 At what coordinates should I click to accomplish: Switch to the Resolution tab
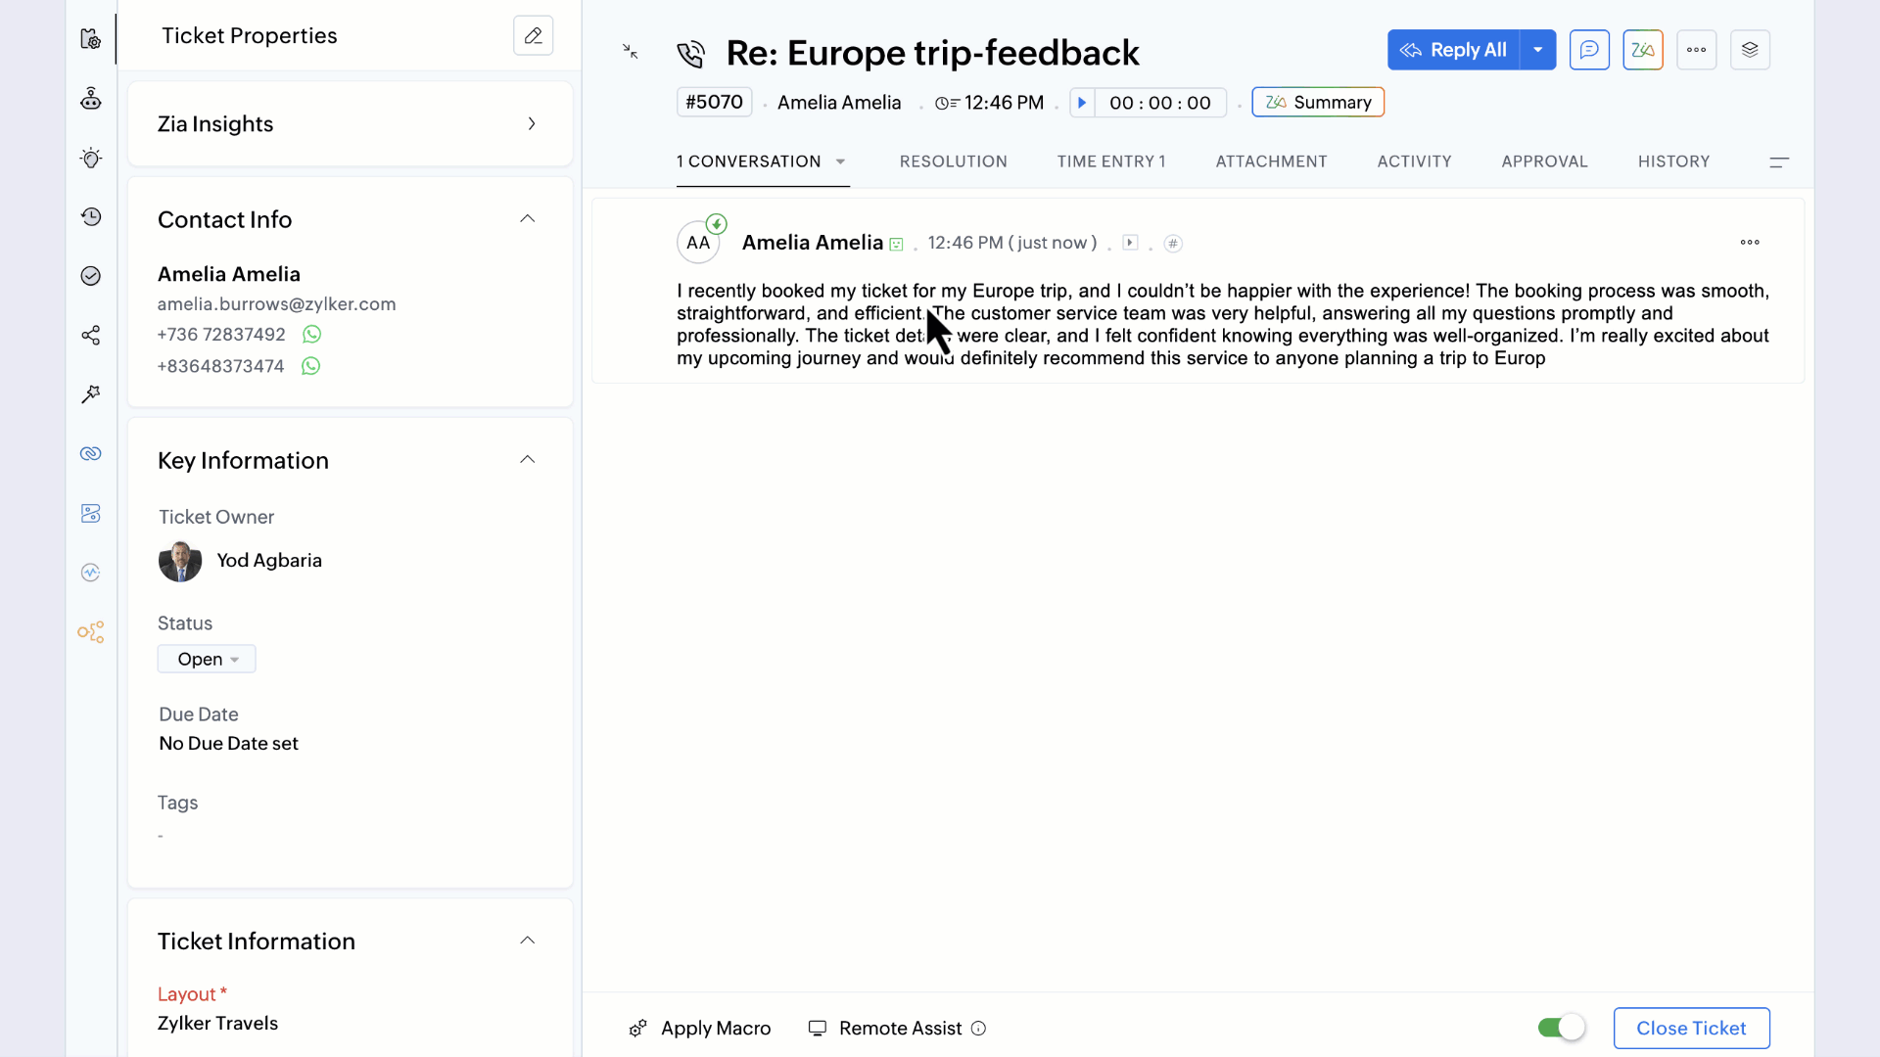point(953,161)
